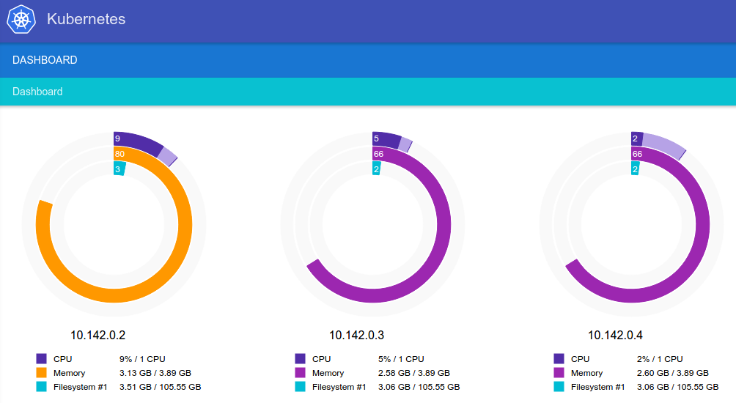Click CPU color swatch for 10.142.0.2

[41, 359]
